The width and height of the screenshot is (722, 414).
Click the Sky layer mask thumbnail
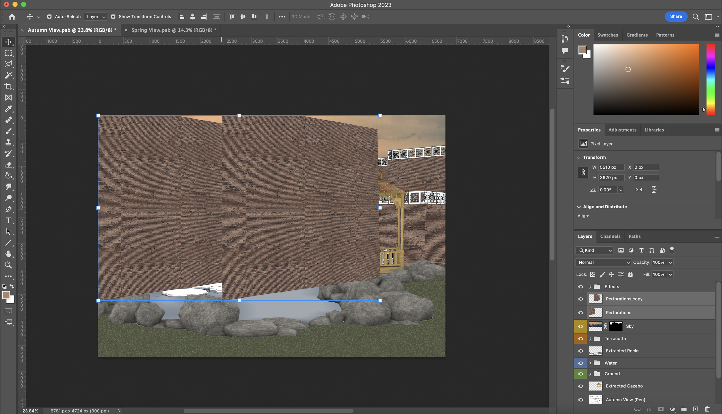coord(615,327)
